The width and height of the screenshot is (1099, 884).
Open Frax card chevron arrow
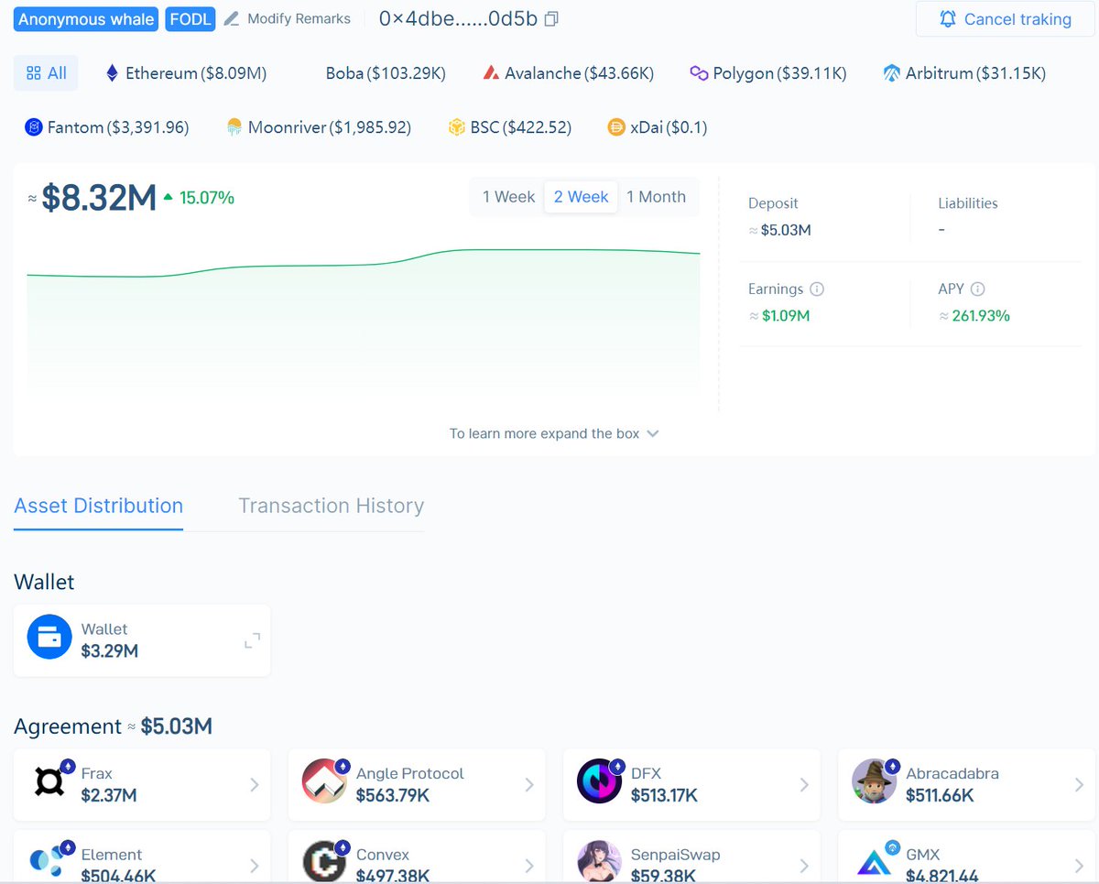point(255,785)
